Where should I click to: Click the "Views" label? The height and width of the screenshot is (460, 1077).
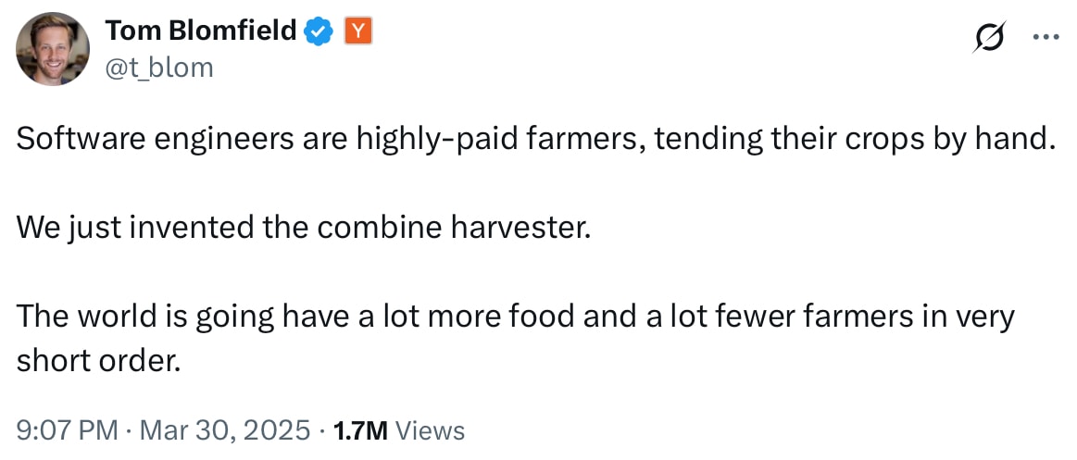430,430
